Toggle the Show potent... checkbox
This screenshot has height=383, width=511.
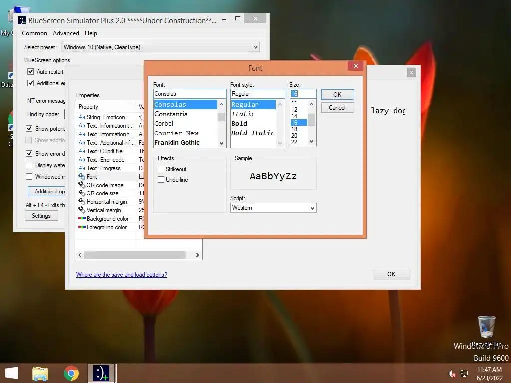tap(29, 128)
